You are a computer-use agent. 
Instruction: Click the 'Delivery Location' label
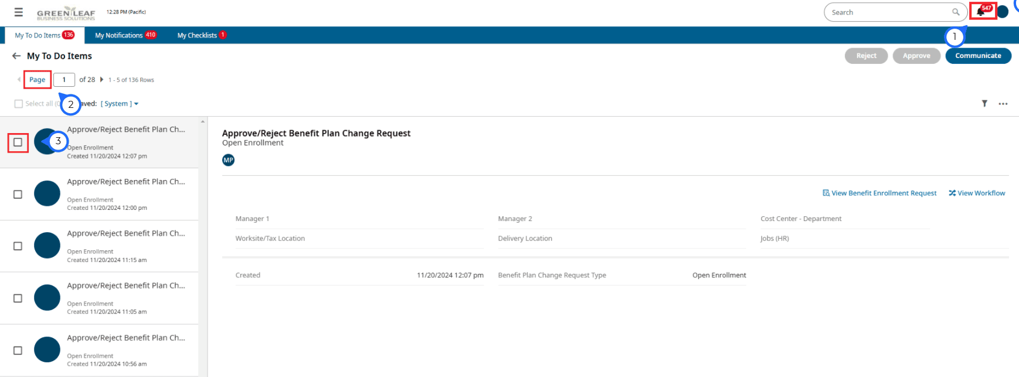point(525,239)
